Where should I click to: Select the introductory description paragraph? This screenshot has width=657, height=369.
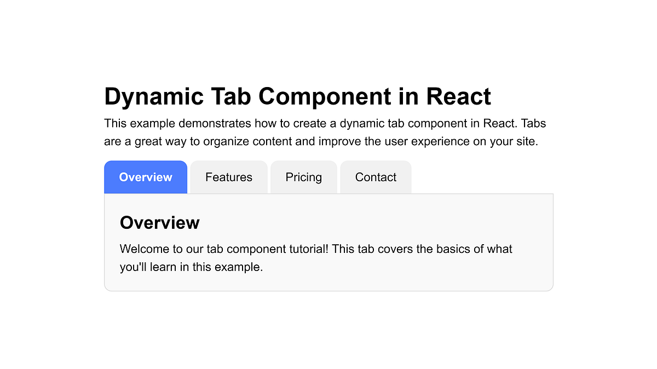pyautogui.click(x=325, y=132)
